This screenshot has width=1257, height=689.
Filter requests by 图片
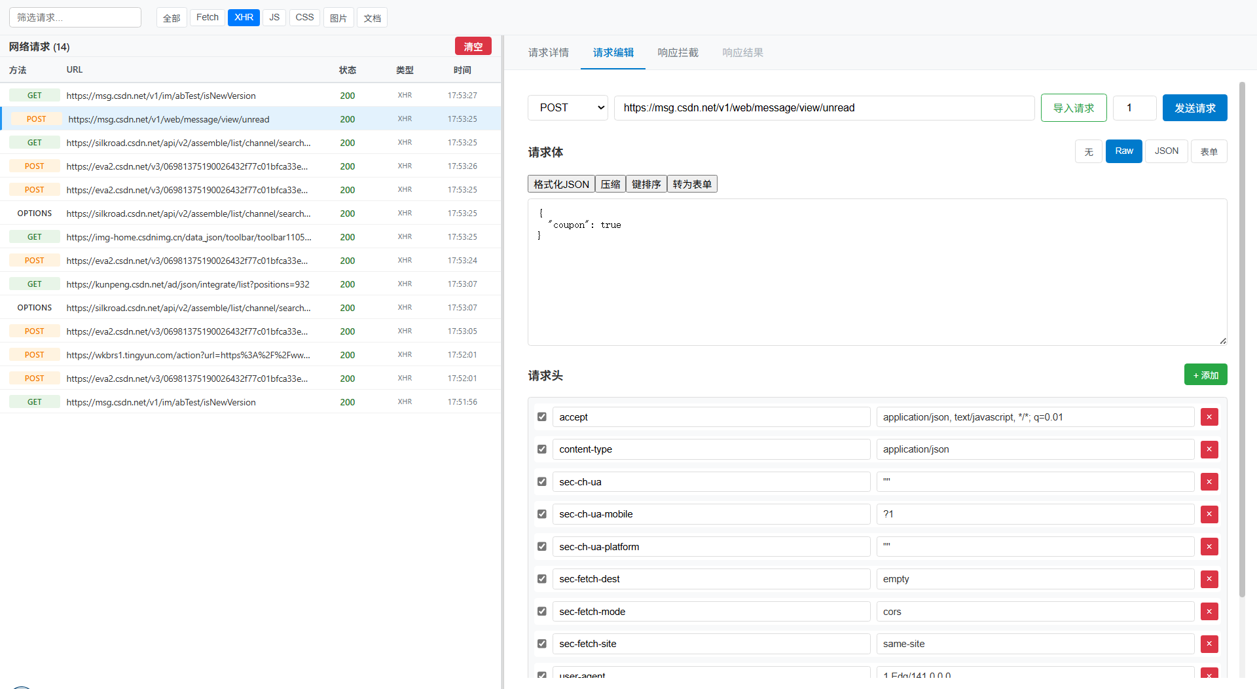pyautogui.click(x=338, y=18)
